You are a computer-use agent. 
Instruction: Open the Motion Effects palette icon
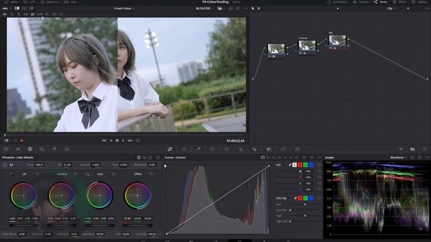click(67, 149)
